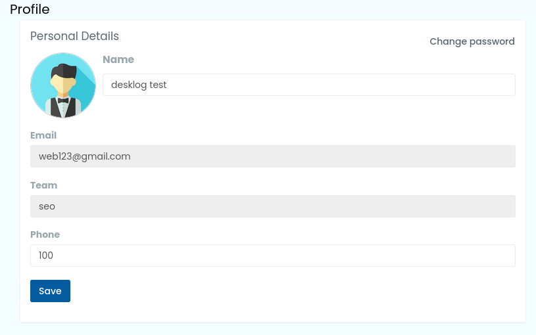Click the disabled Email field
This screenshot has height=335, width=536.
click(x=273, y=156)
